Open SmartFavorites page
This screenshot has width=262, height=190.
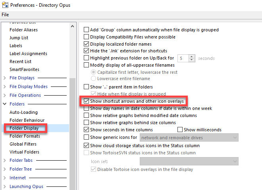pos(24,69)
